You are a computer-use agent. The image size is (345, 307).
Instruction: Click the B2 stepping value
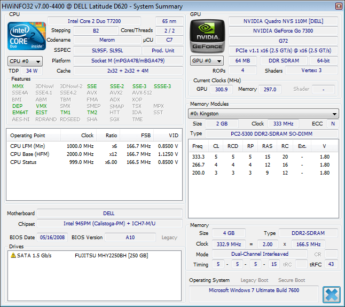[x=96, y=30]
